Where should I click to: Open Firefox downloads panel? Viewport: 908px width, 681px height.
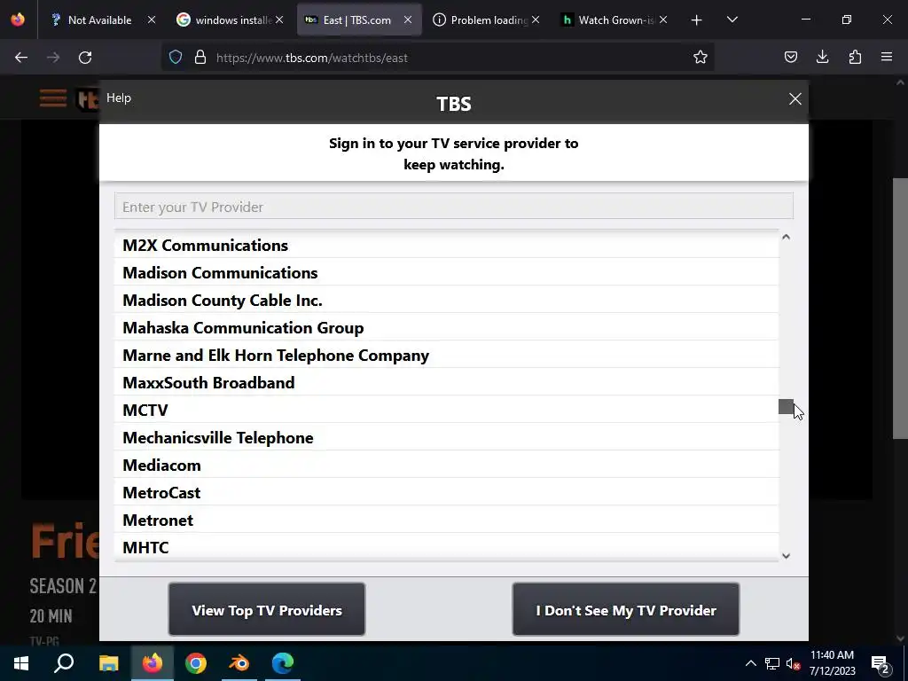pos(822,58)
